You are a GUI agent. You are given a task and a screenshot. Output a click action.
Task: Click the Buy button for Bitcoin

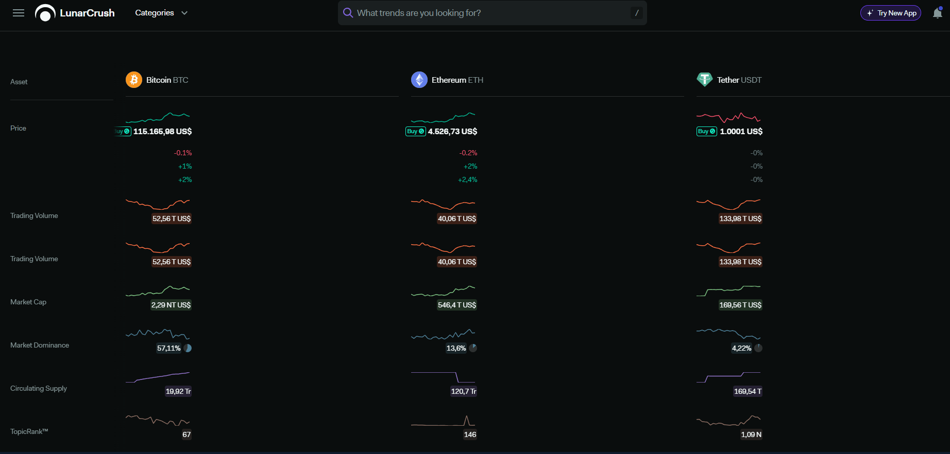tap(123, 131)
